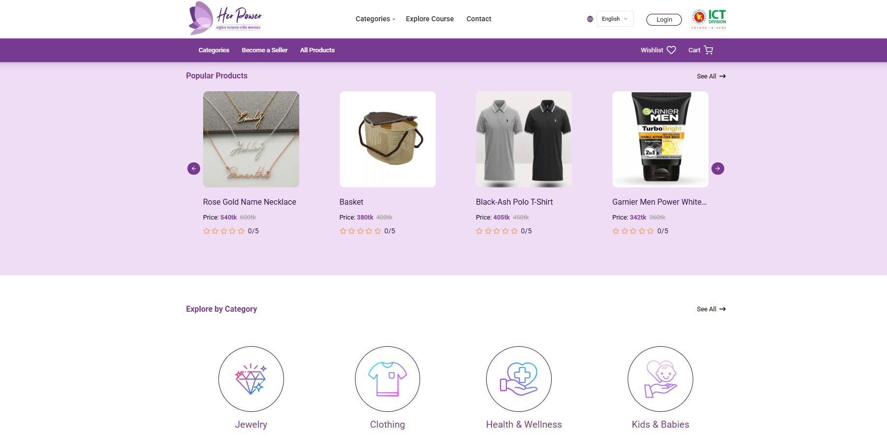The height and width of the screenshot is (438, 887).
Task: Rate the Basket product five stars
Action: (x=378, y=231)
